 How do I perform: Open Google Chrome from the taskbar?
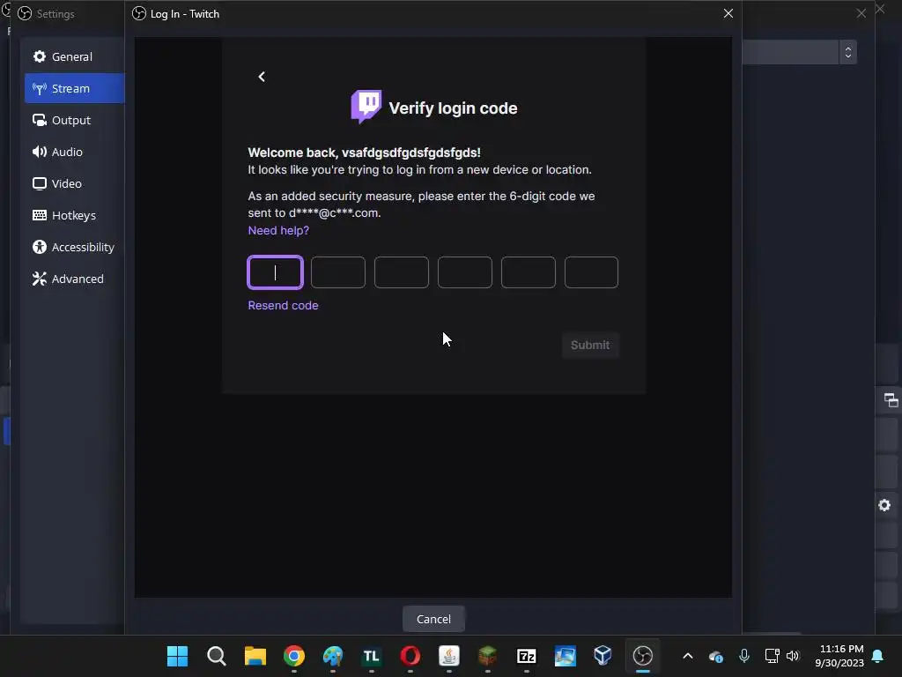[x=294, y=656]
